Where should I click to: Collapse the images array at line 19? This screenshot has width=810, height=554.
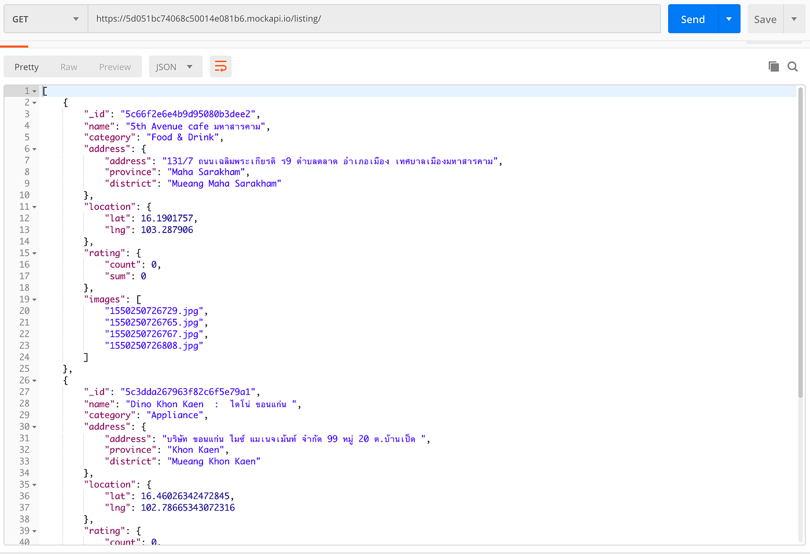coord(35,300)
